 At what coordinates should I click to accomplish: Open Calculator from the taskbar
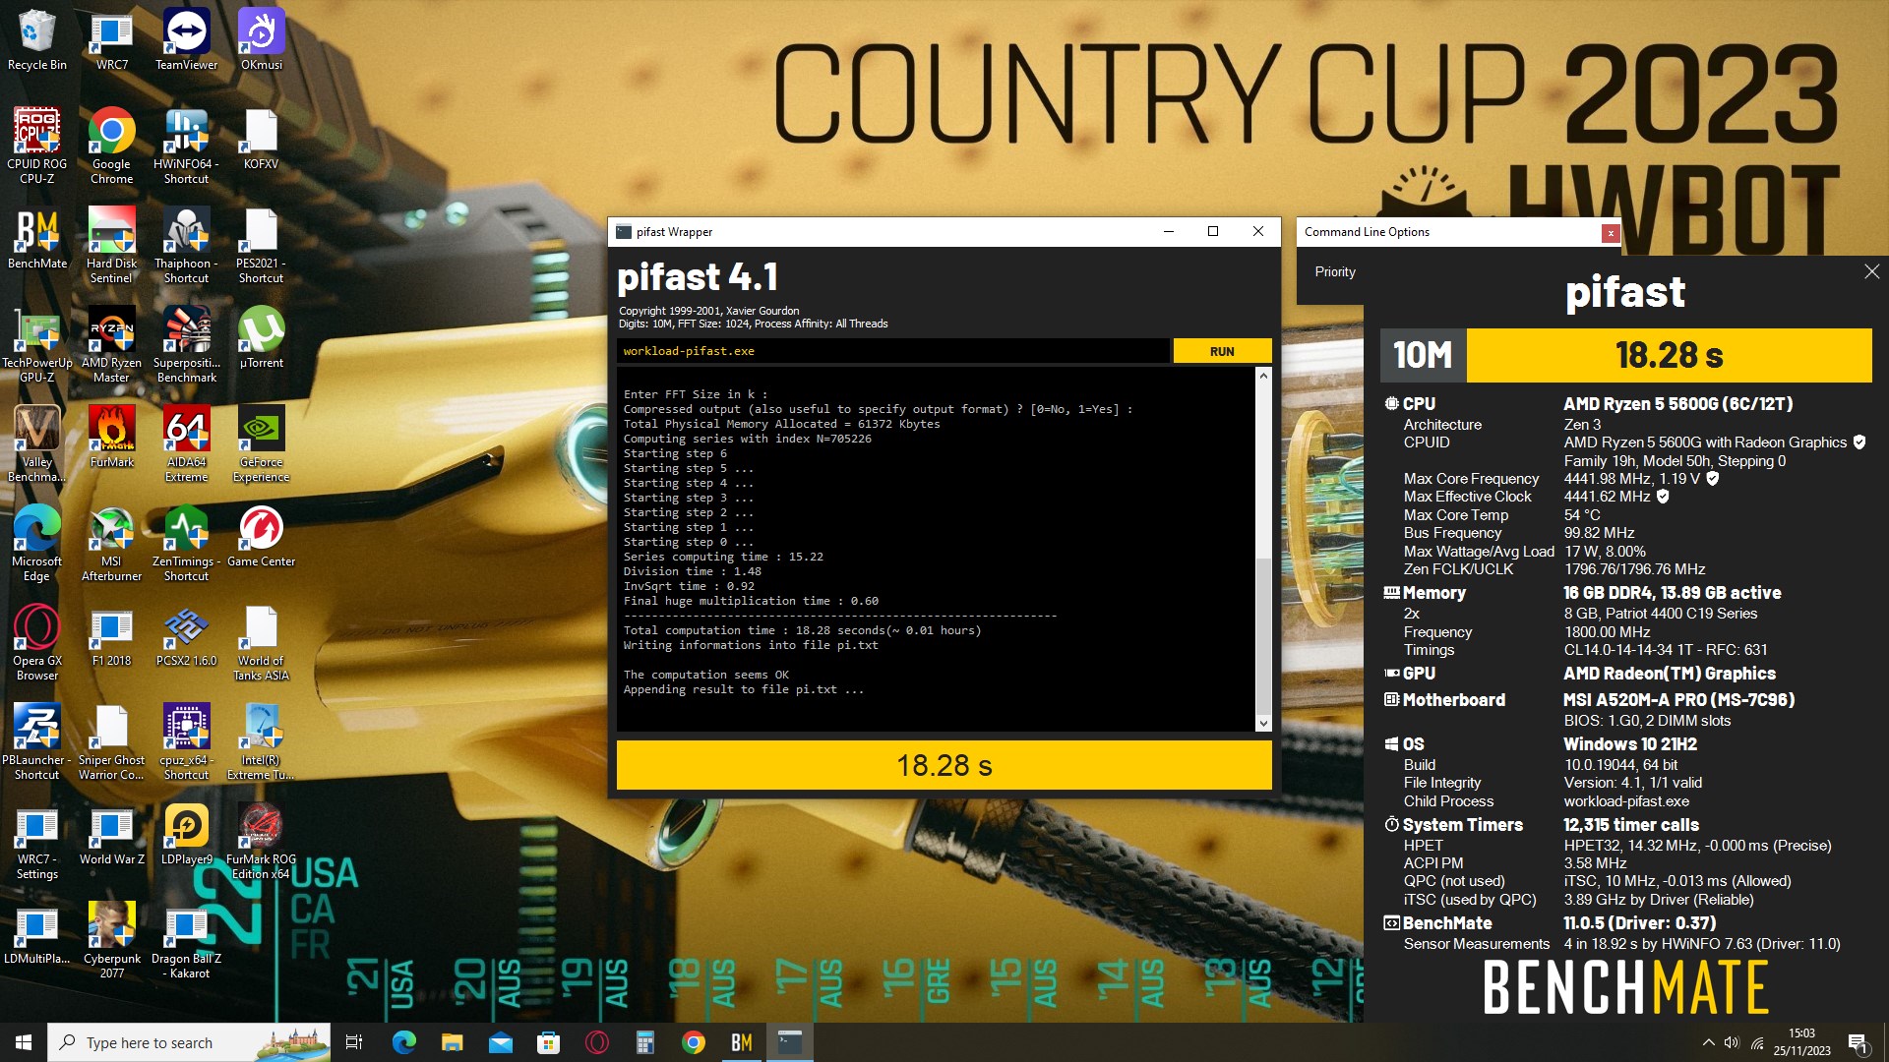(645, 1042)
